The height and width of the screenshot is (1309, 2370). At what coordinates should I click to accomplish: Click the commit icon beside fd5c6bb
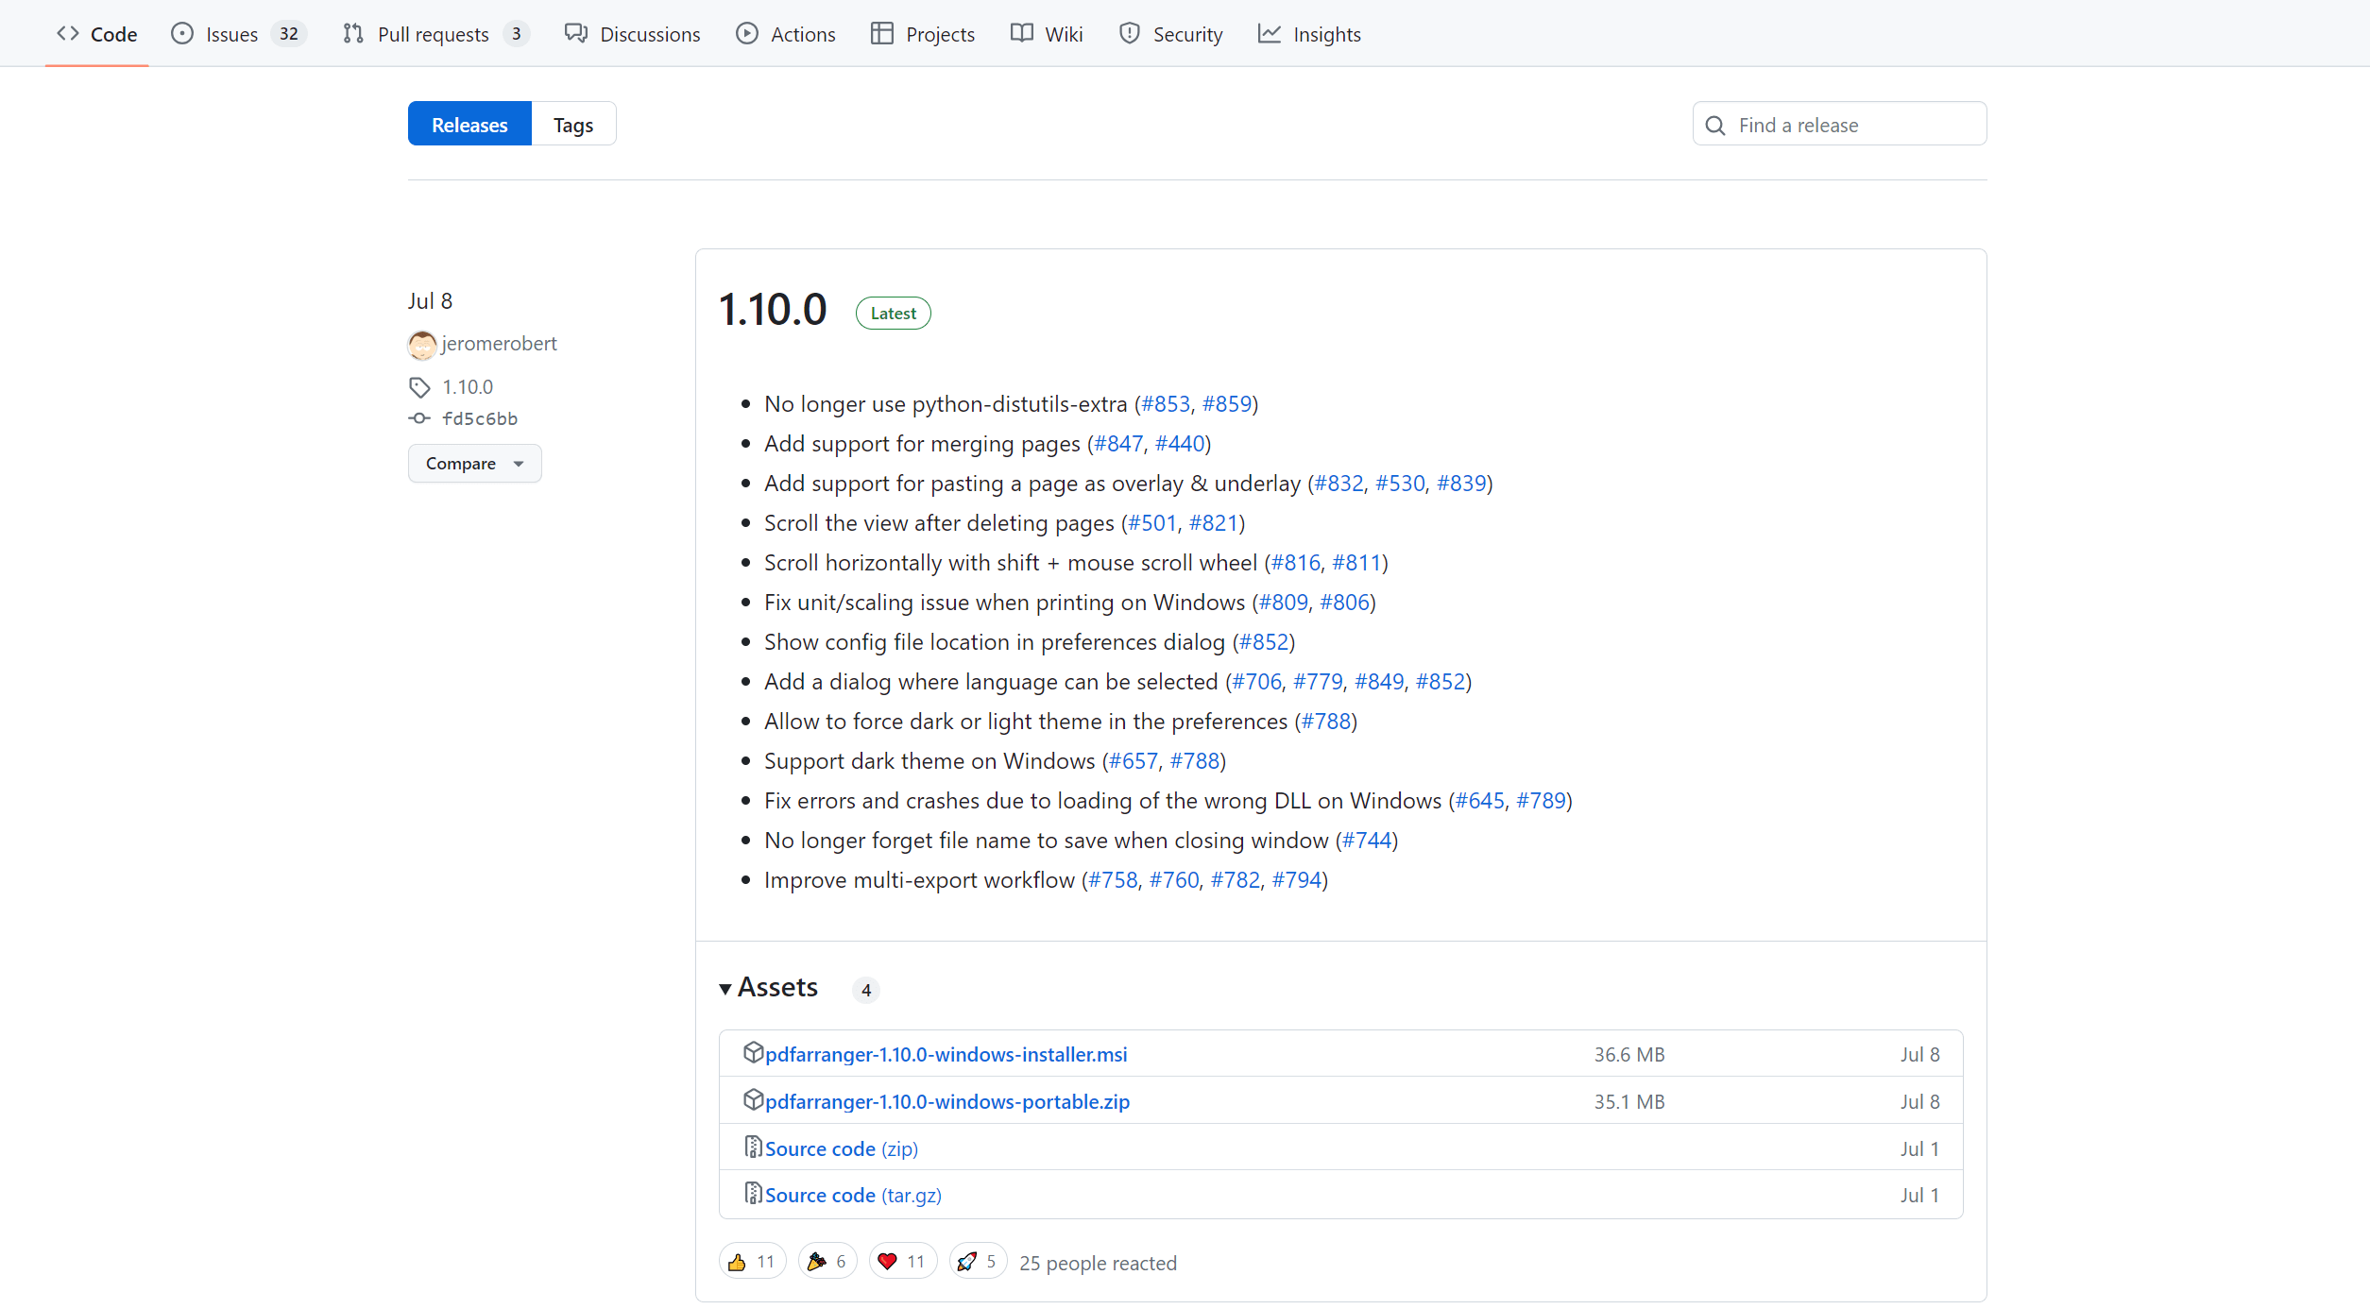pos(419,418)
